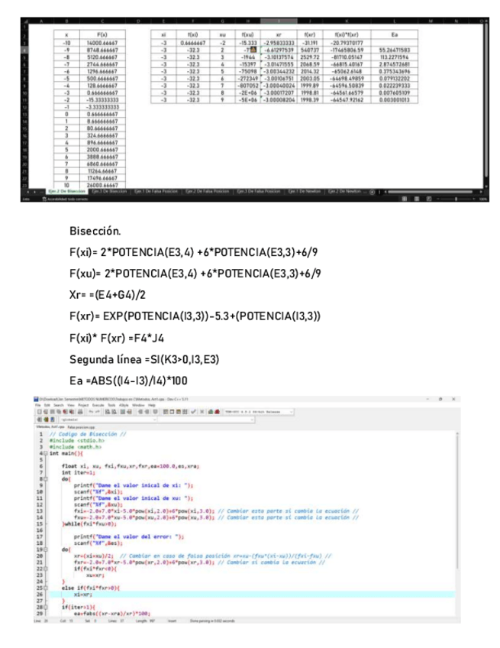Click the previous-sheet navigation arrow in Excel
500x648 pixels.
28,192
